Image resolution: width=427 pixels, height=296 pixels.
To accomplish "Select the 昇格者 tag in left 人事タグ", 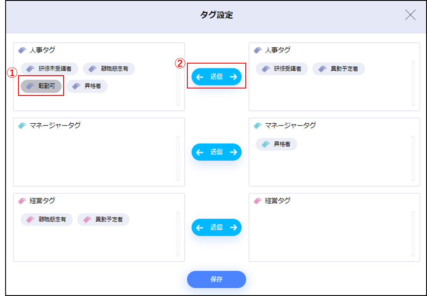I will [x=87, y=86].
